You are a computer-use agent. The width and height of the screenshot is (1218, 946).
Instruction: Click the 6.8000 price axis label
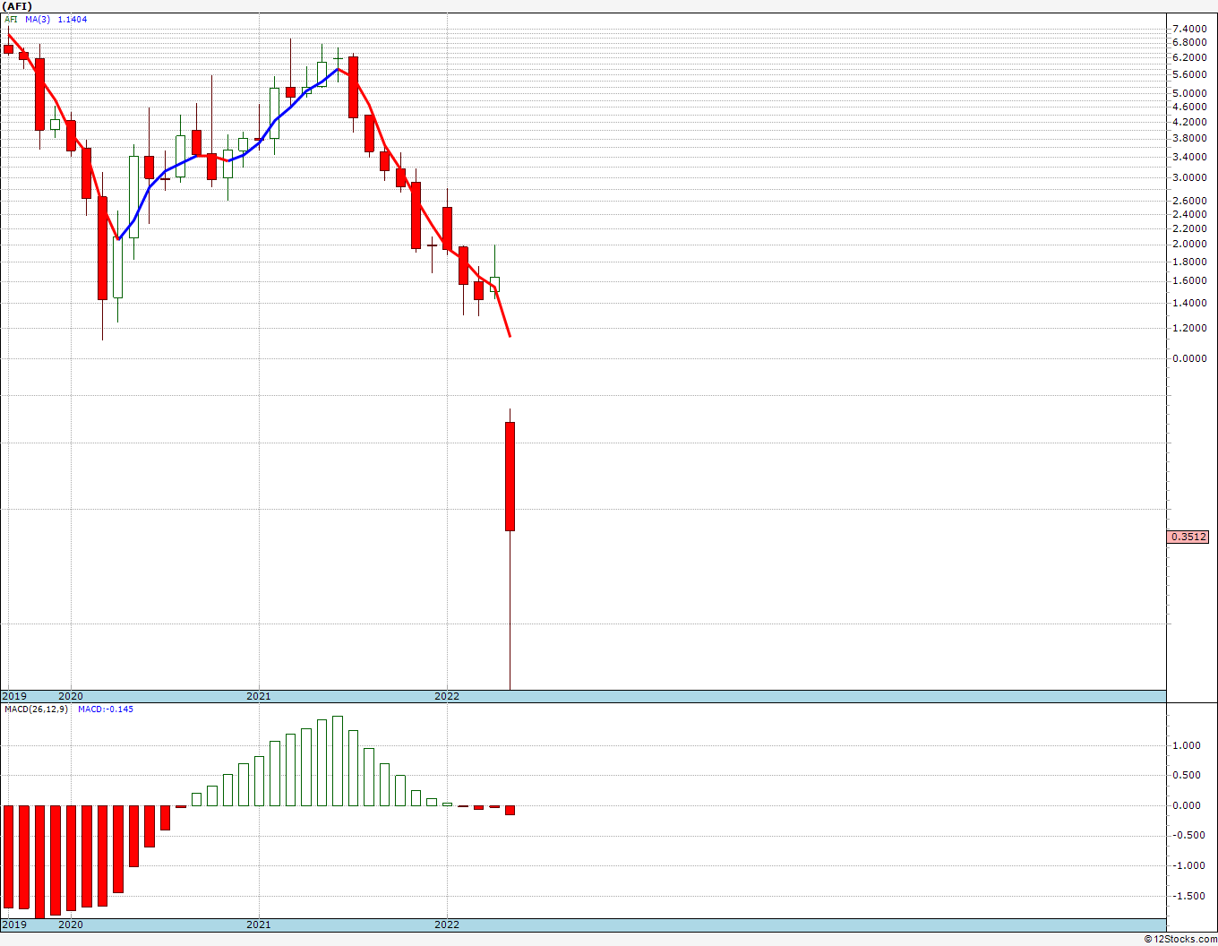1188,42
